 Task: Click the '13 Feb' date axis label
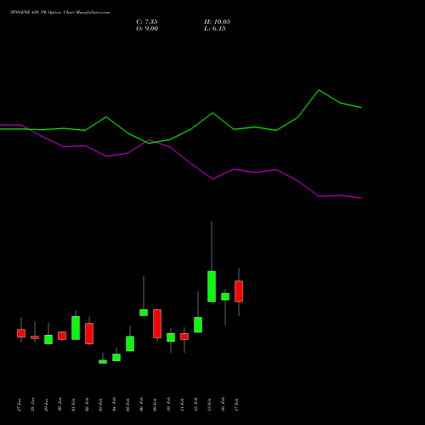click(210, 405)
